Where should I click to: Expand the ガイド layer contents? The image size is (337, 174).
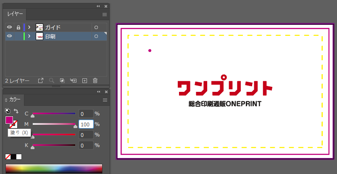click(x=29, y=27)
